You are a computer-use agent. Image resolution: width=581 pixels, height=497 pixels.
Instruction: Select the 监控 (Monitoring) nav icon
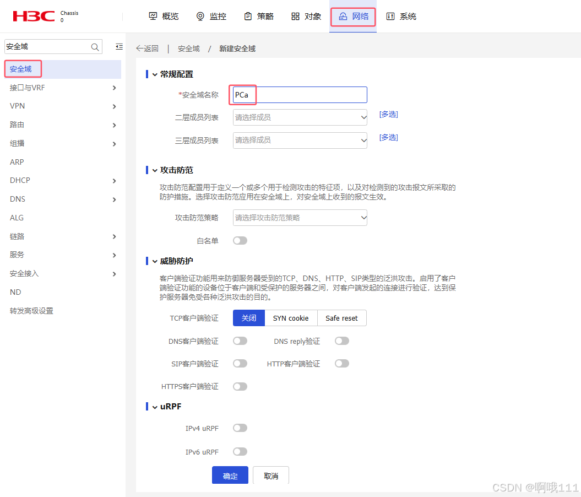(200, 16)
